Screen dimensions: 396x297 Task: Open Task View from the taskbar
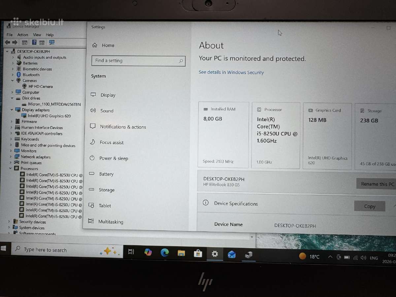(131, 251)
